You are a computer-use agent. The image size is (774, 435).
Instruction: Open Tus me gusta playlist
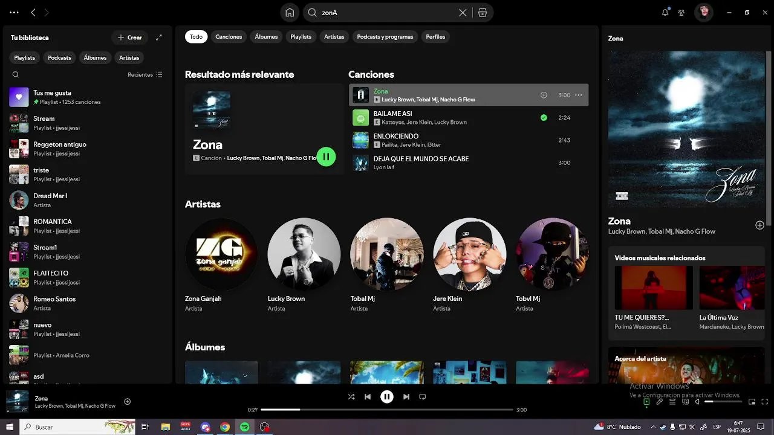pos(88,97)
